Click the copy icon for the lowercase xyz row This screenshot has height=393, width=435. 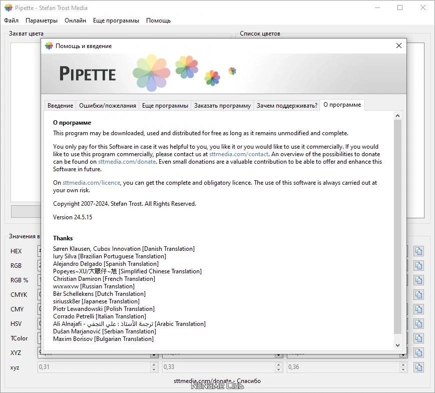click(x=418, y=367)
